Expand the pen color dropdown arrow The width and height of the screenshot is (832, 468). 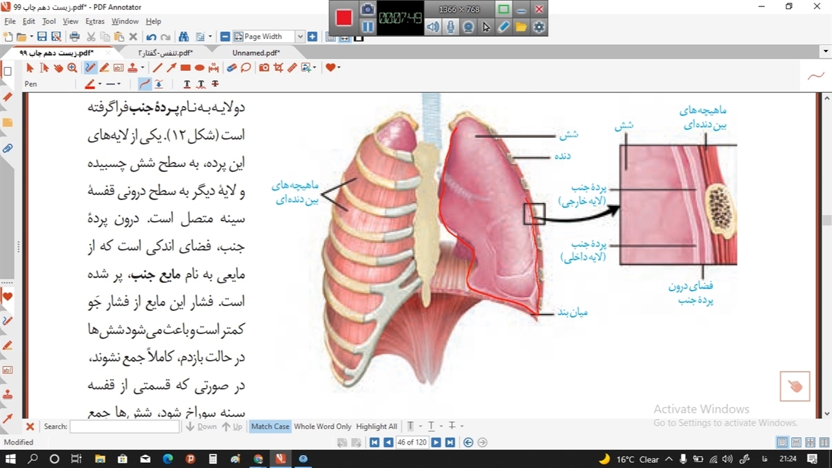(x=100, y=84)
